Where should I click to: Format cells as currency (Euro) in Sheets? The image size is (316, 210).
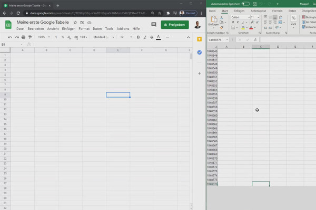point(56,37)
